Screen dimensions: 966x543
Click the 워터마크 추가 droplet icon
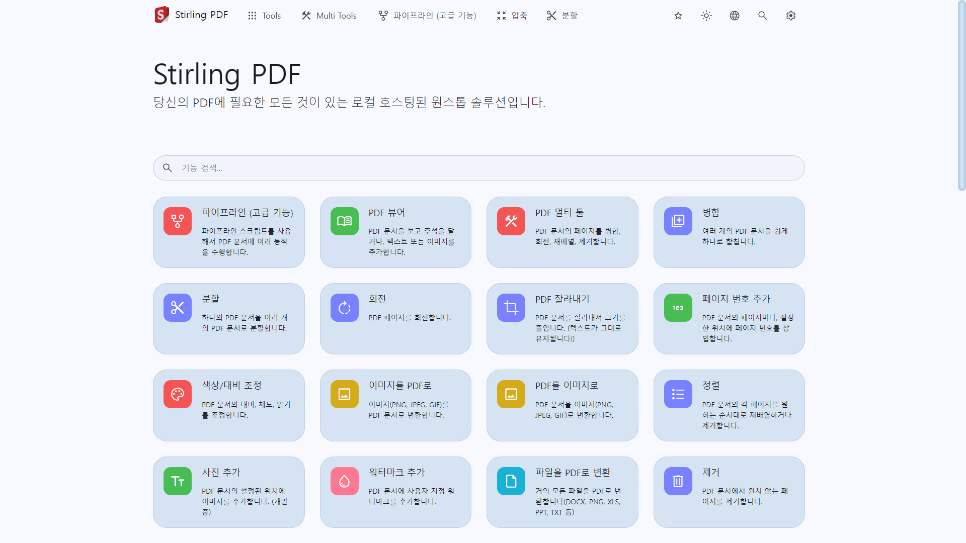point(345,481)
